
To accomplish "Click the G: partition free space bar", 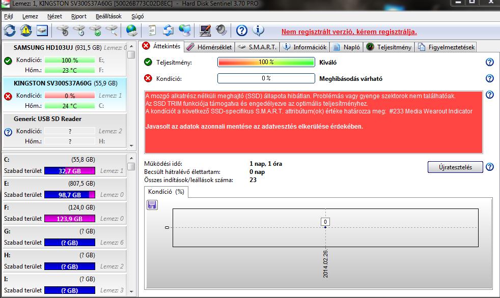I will [70, 243].
